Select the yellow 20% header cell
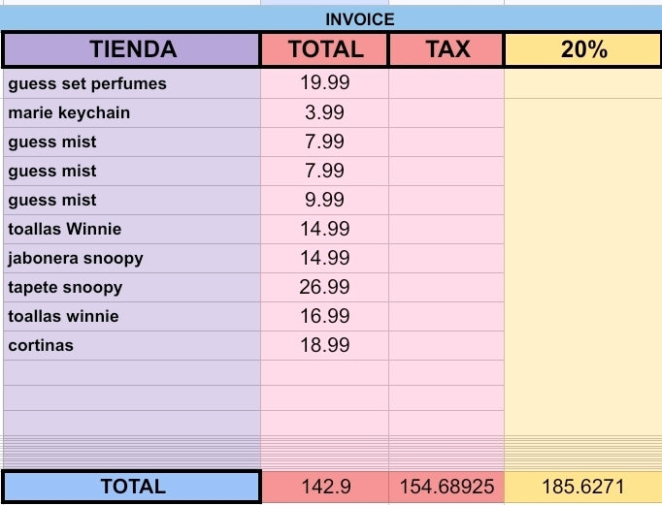 582,49
